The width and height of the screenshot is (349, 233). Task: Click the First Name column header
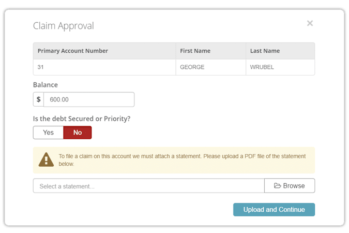[195, 51]
